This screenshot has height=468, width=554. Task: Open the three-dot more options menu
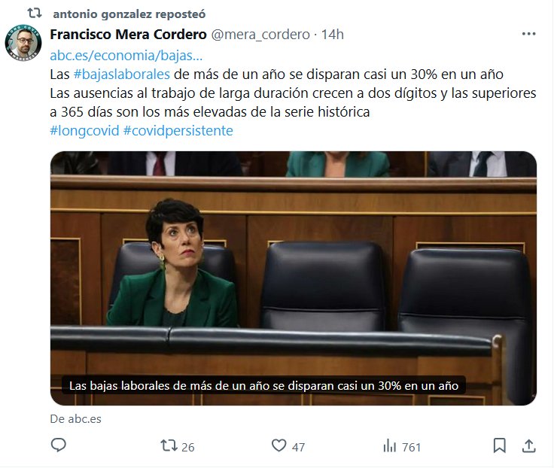(x=528, y=34)
